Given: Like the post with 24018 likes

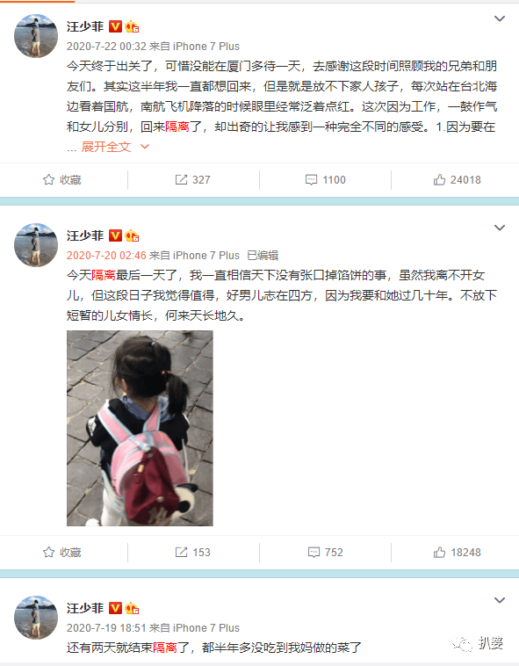Looking at the screenshot, I should (x=457, y=179).
